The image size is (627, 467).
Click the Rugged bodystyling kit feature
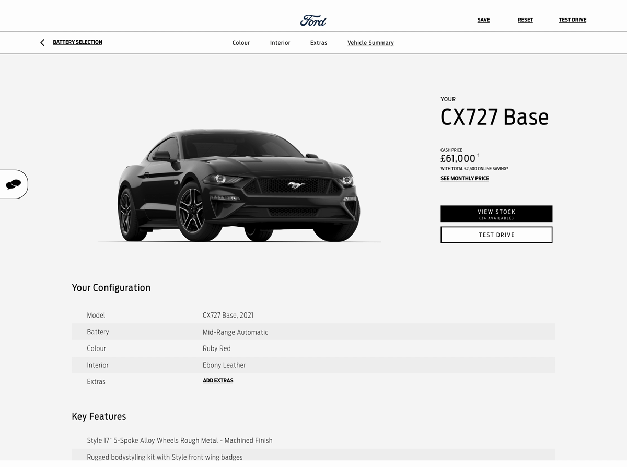[x=165, y=457]
